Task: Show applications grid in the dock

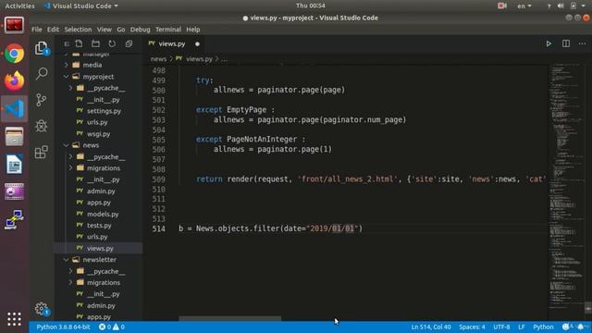Action: coord(15,319)
